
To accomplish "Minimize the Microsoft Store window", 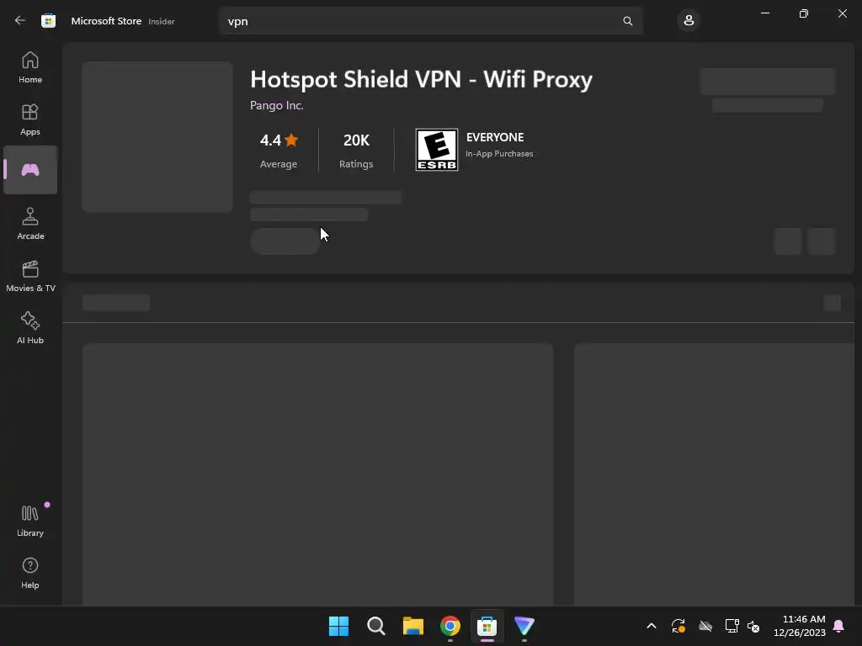I will [x=764, y=13].
